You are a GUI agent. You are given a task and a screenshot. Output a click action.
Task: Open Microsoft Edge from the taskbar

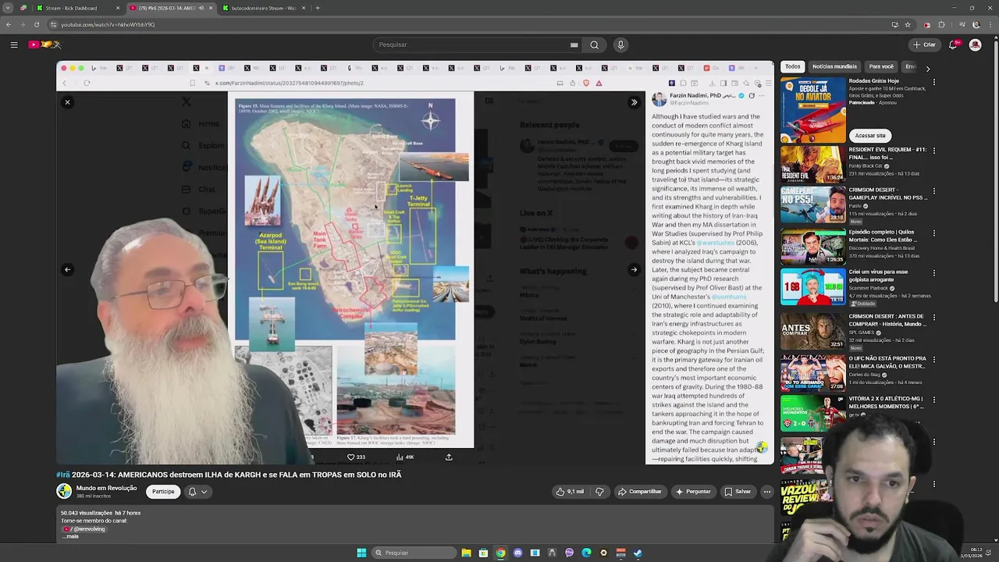pyautogui.click(x=586, y=553)
